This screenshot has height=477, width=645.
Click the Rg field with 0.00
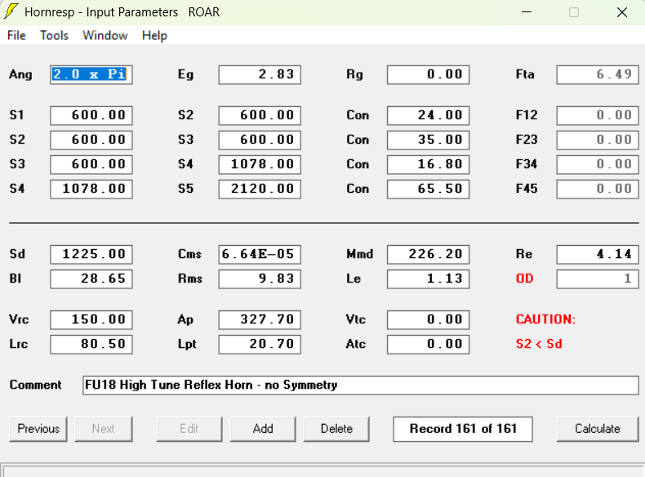(428, 74)
